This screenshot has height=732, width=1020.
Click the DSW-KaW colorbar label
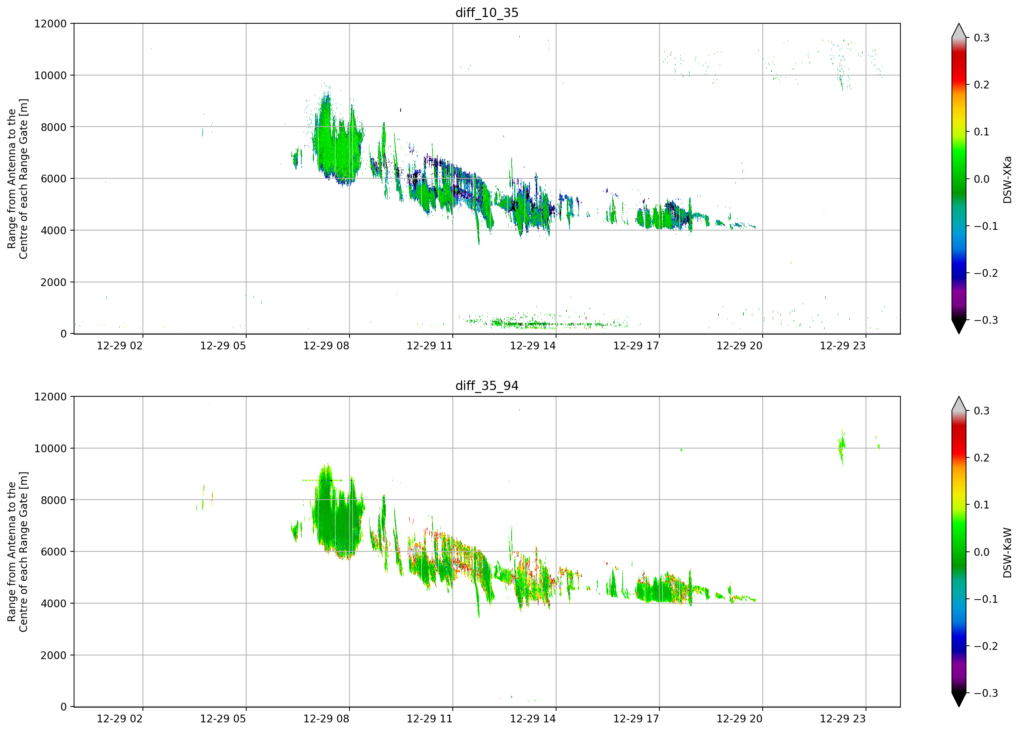tap(1007, 553)
